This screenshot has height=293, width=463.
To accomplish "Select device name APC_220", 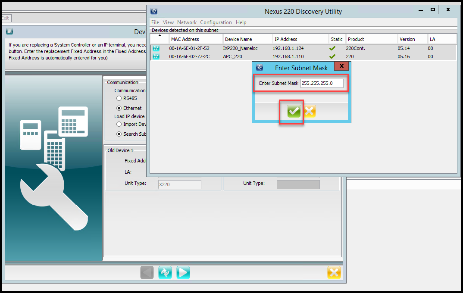I will pyautogui.click(x=232, y=56).
